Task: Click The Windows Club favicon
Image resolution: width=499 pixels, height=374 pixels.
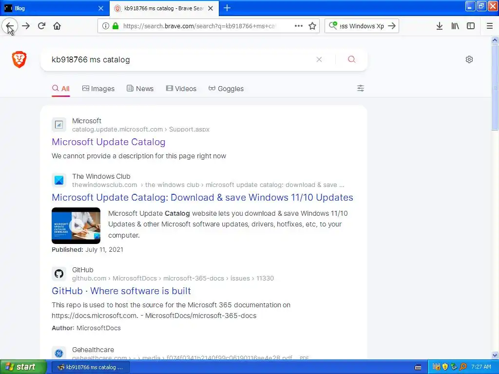Action: click(x=59, y=180)
